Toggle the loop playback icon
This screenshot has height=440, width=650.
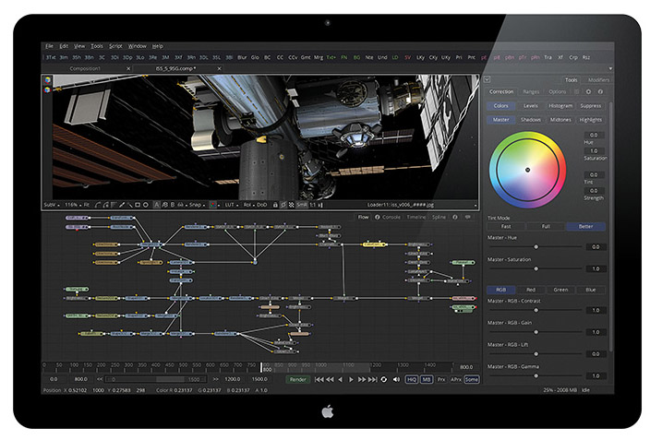(383, 379)
